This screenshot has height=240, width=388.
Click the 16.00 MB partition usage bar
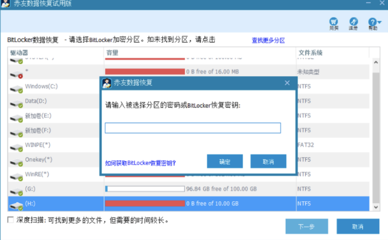pos(145,72)
